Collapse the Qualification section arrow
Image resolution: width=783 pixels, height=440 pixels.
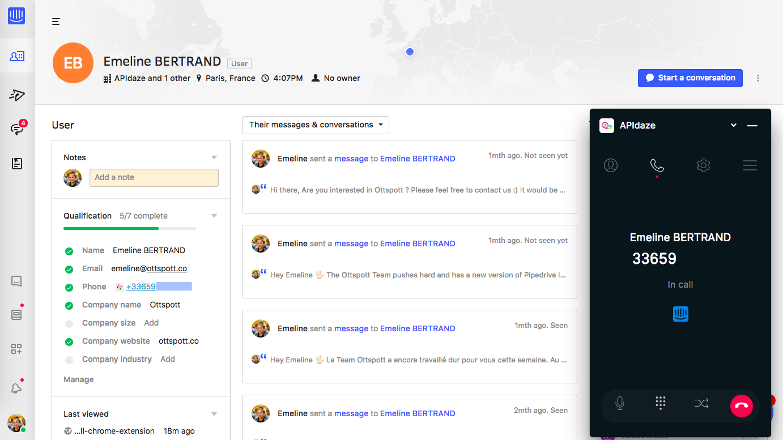(x=214, y=216)
